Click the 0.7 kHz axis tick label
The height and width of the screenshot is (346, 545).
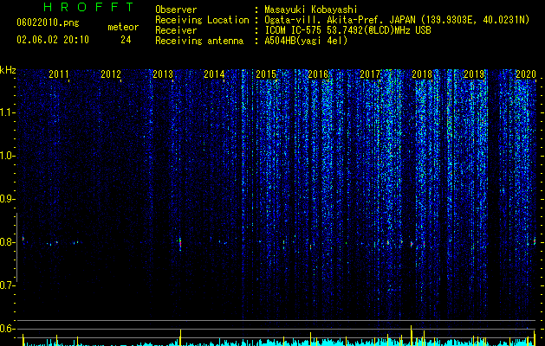click(x=8, y=285)
